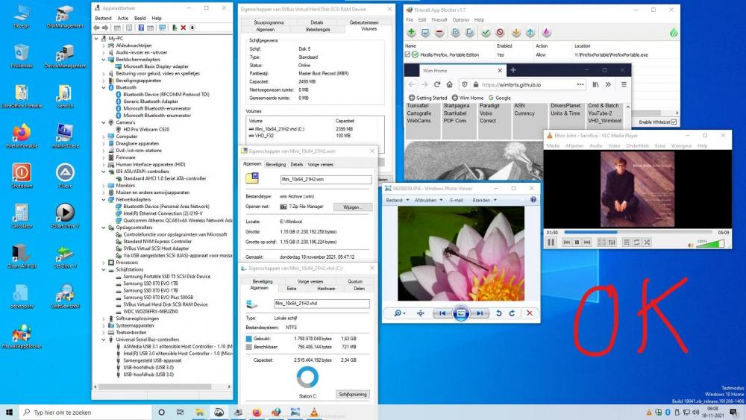Open the Firefox hamburger menu
The height and width of the screenshot is (420, 746).
coord(623,84)
